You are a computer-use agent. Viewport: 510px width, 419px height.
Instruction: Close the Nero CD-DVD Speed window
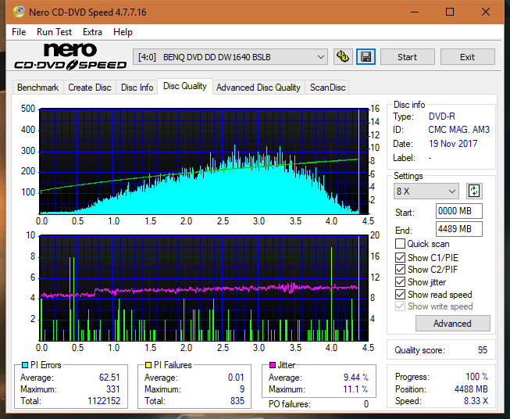click(486, 12)
